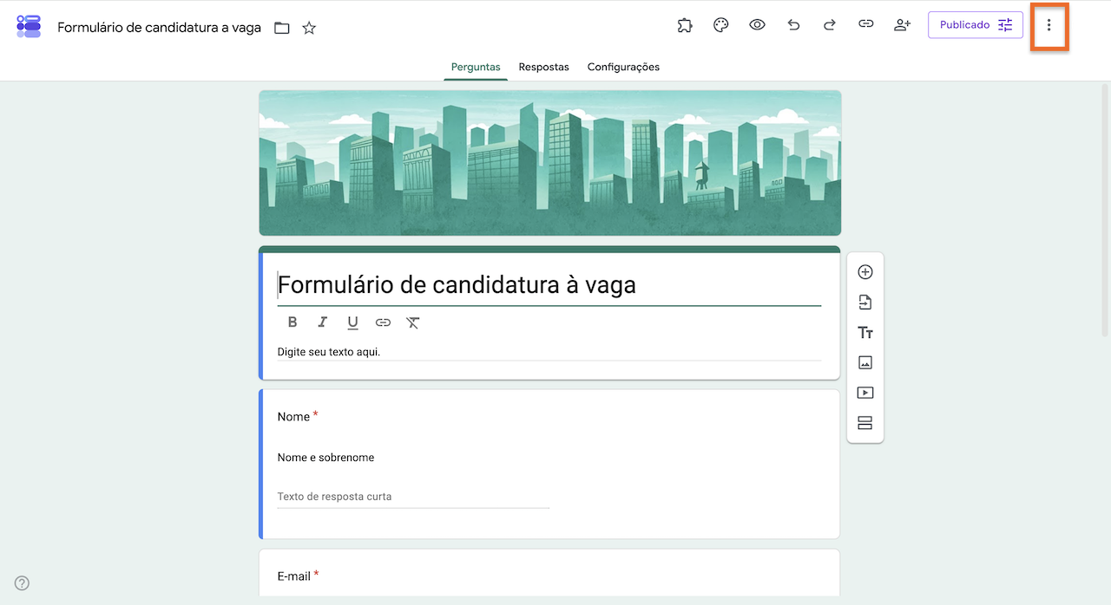Customize theme with palette icon
This screenshot has height=605, width=1111.
click(x=720, y=25)
